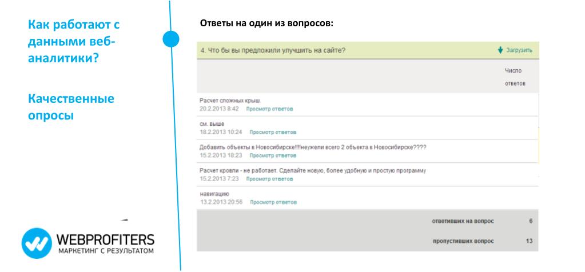585x272 pixels.
Task: Click slide title Как работают с данными веб-аналитики
Action: [x=74, y=41]
